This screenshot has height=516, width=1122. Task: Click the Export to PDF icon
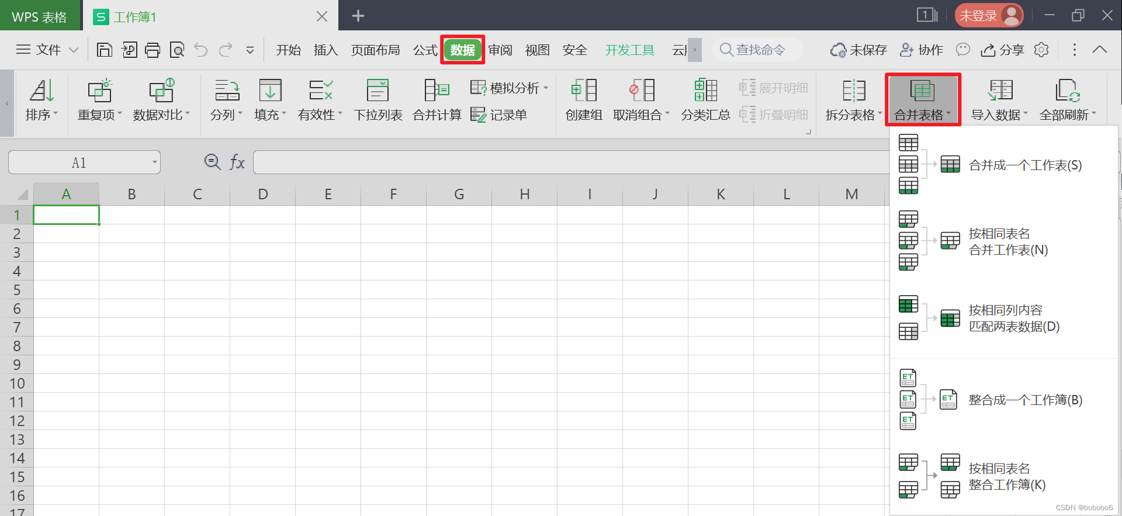tap(129, 50)
